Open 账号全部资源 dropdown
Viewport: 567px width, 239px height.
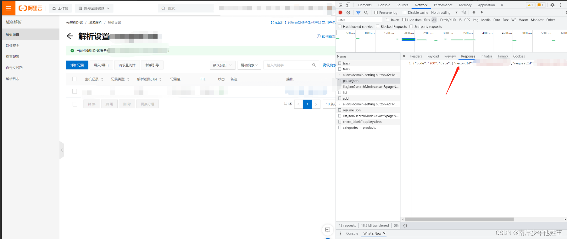94,8
